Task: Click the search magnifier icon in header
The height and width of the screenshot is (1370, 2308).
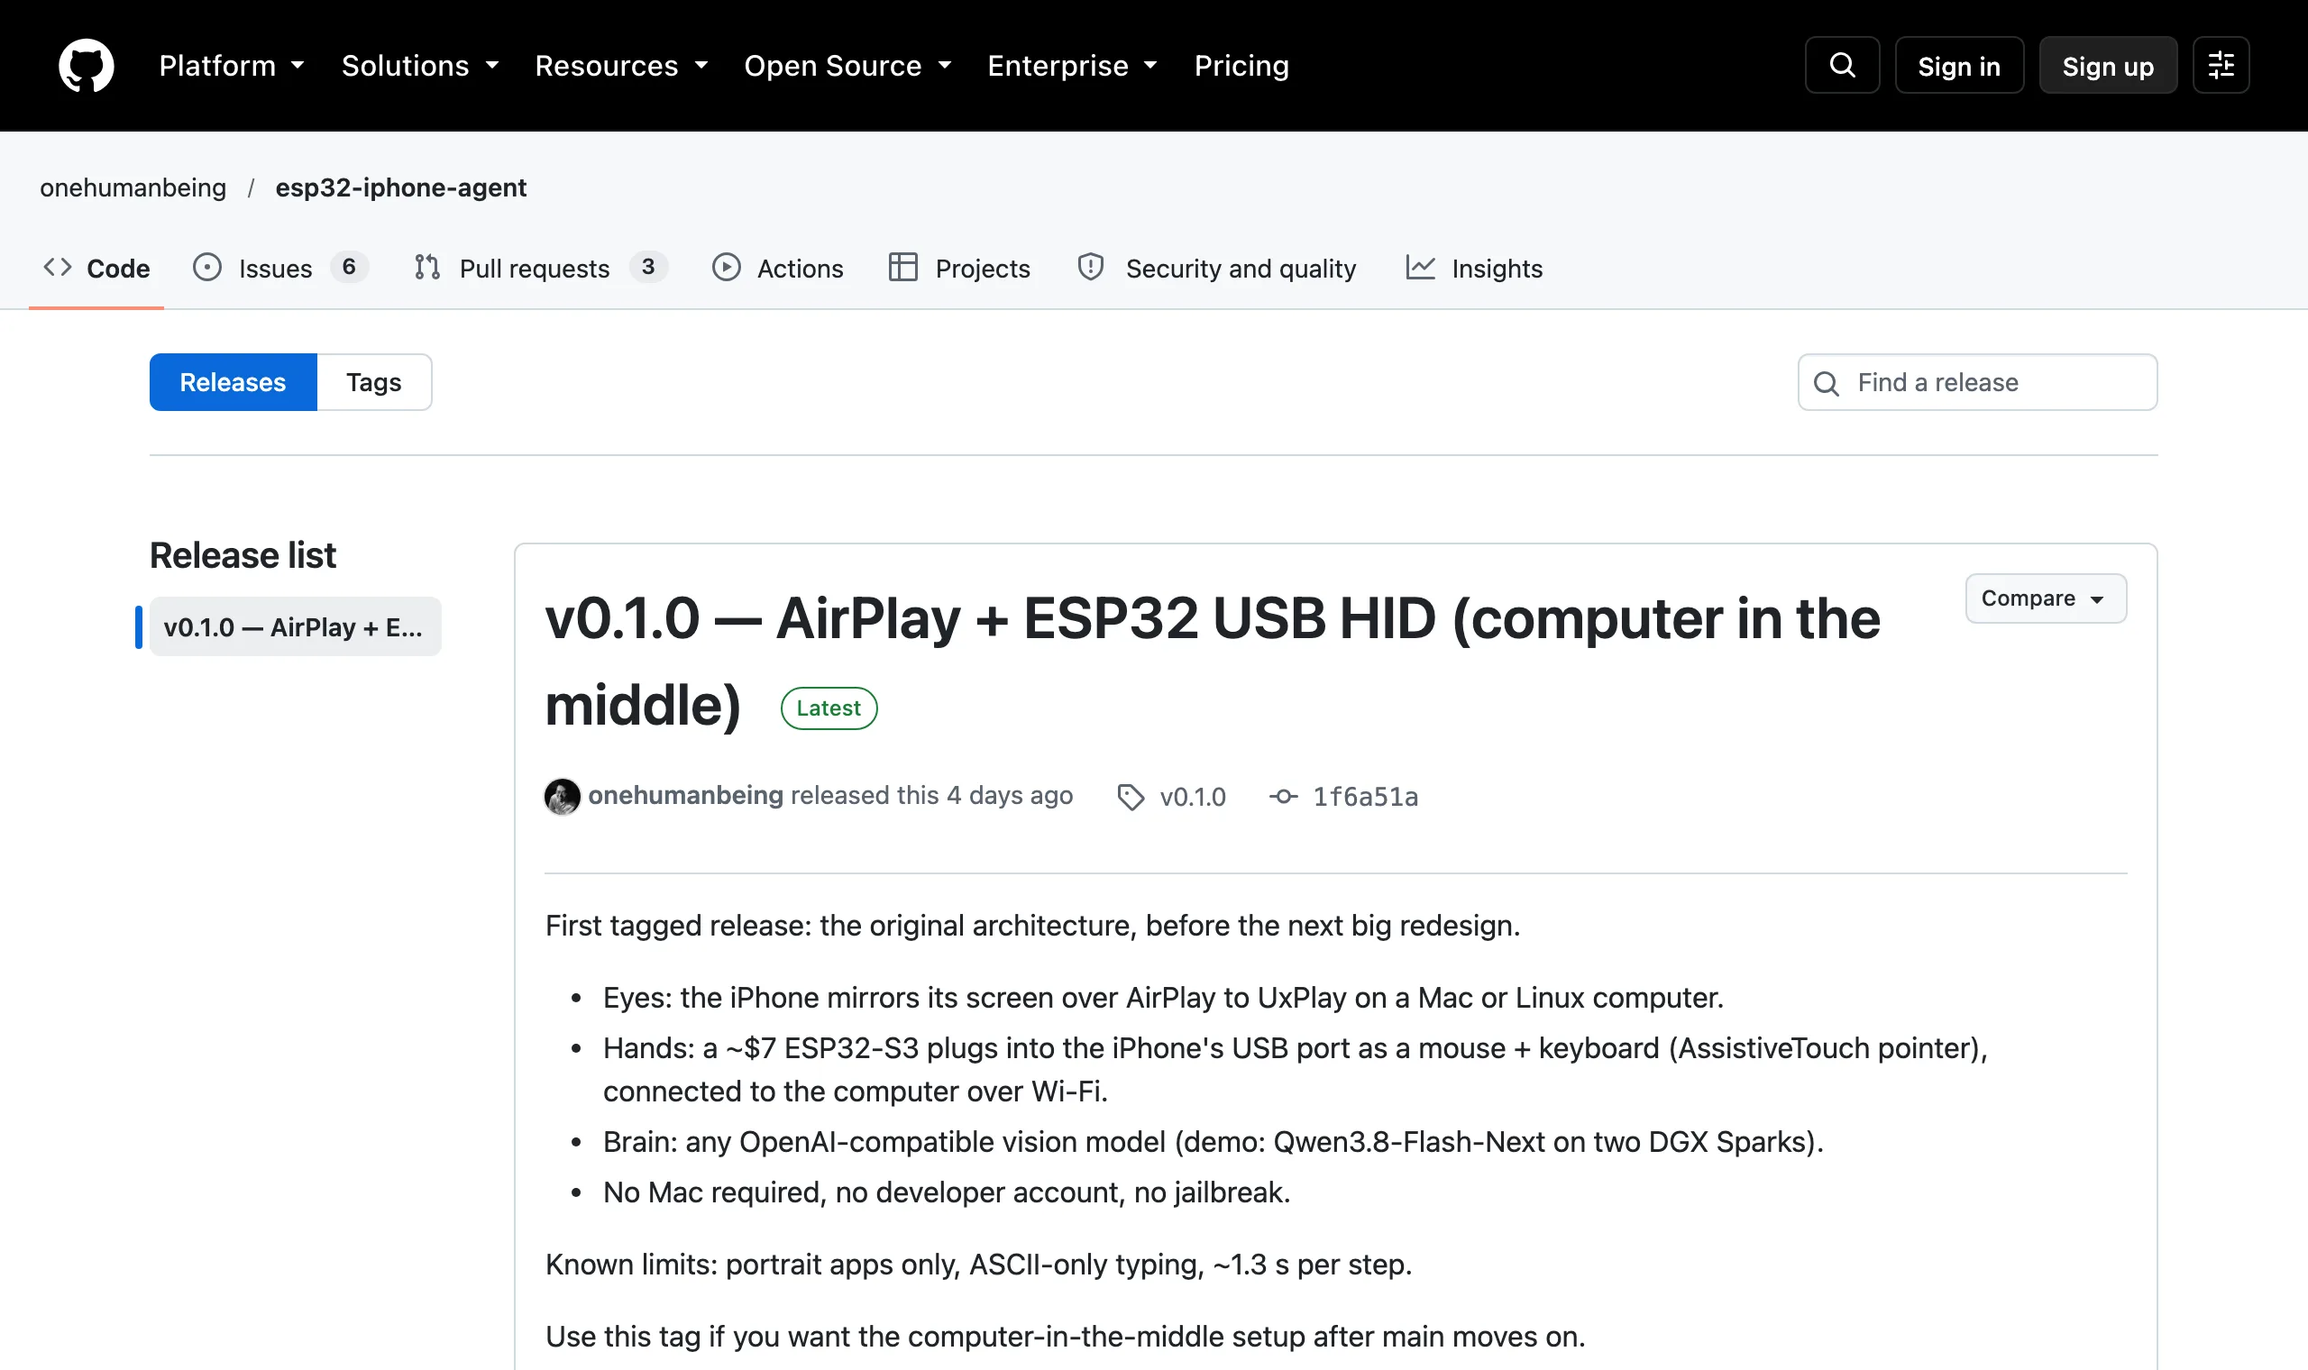Action: [1842, 66]
